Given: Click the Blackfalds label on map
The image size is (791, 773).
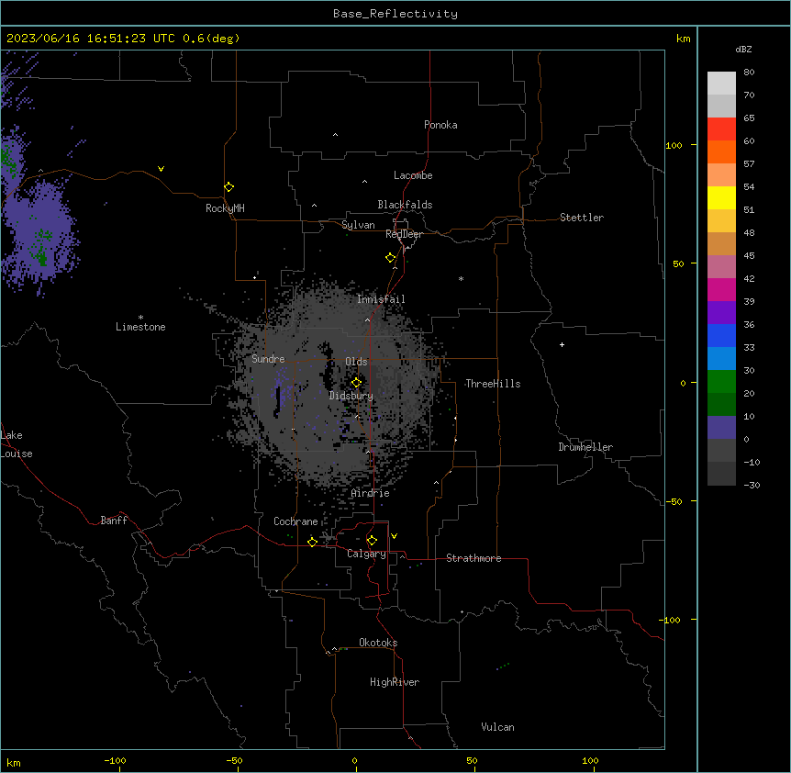Looking at the screenshot, I should 405,205.
